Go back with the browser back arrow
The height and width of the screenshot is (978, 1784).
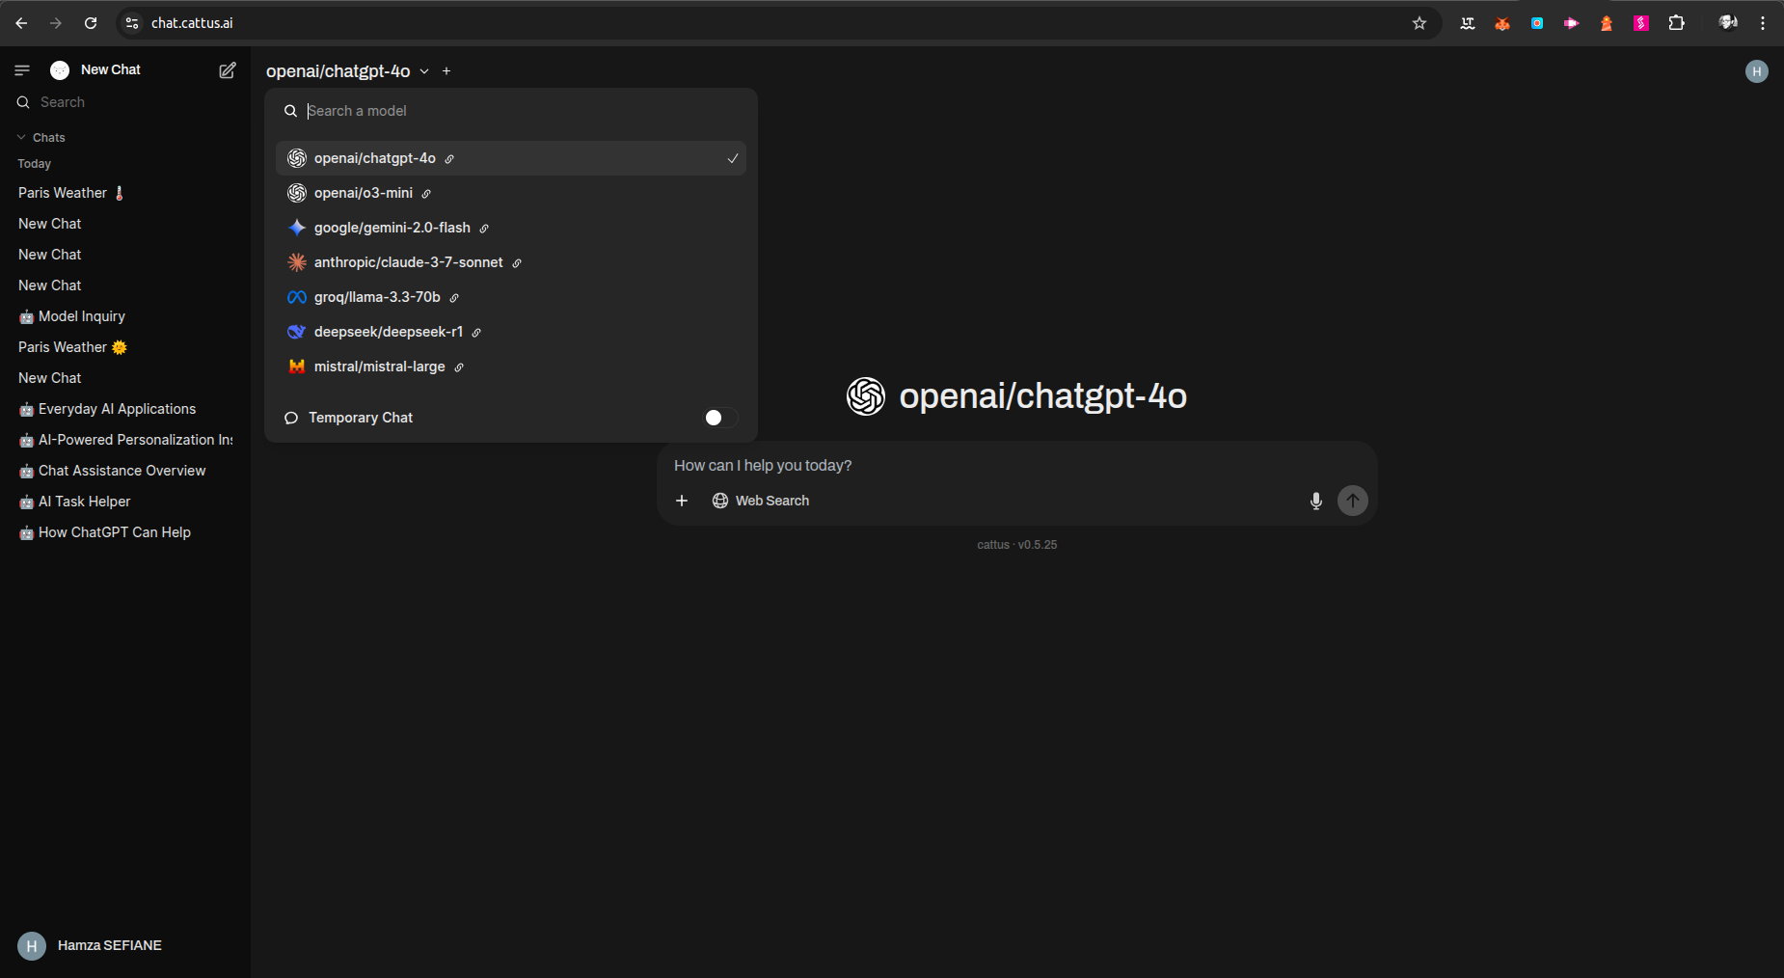[21, 23]
